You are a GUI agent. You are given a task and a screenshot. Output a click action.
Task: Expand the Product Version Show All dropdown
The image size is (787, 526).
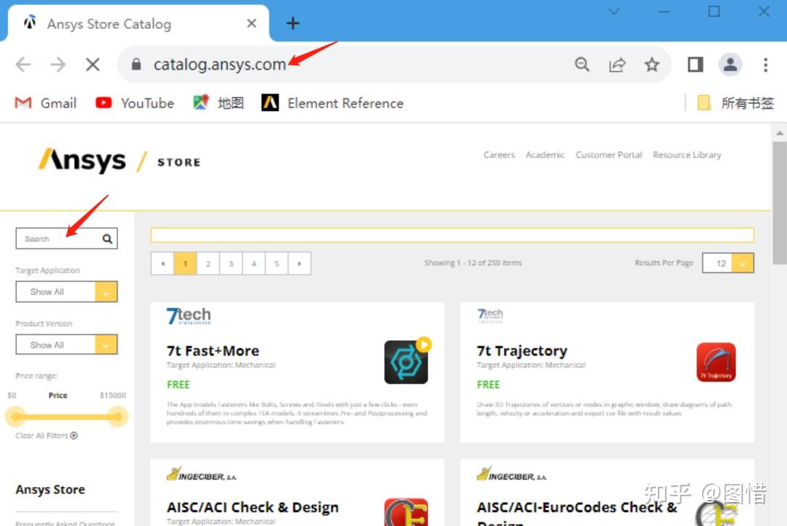[x=66, y=344]
